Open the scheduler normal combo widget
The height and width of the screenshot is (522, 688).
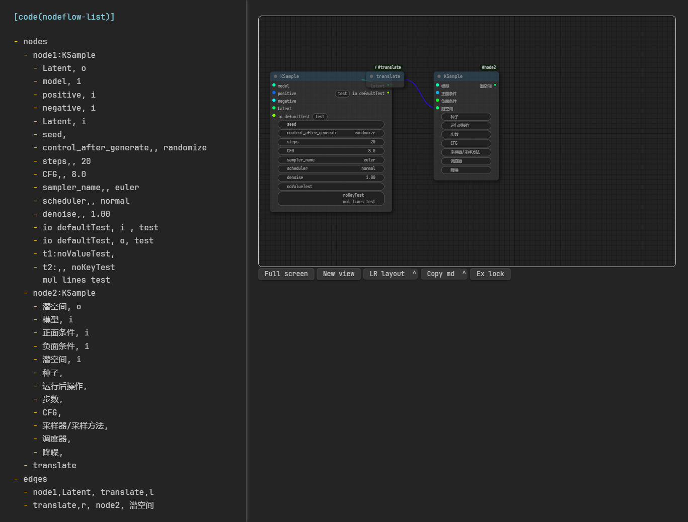pyautogui.click(x=331, y=168)
